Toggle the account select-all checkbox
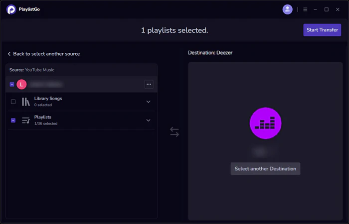 (12, 85)
